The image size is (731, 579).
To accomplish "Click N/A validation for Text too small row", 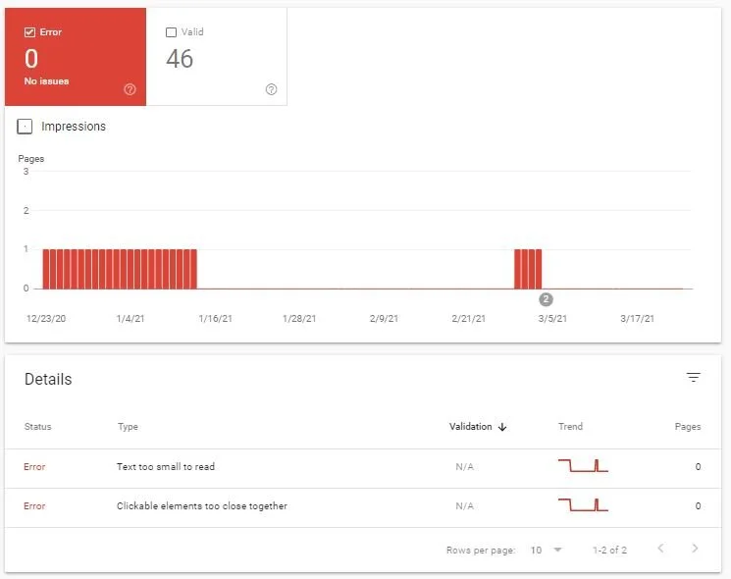I will (464, 467).
